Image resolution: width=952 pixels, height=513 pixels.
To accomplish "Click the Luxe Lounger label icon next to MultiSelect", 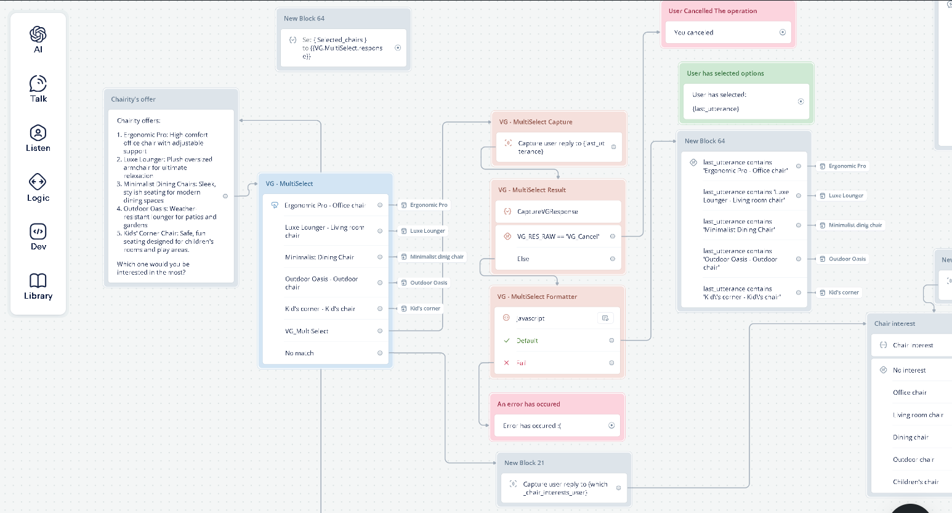I will [404, 231].
